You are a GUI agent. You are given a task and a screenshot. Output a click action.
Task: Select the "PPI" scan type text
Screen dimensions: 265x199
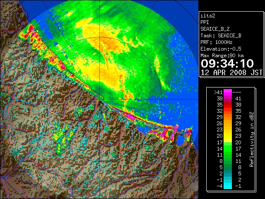pos(205,22)
